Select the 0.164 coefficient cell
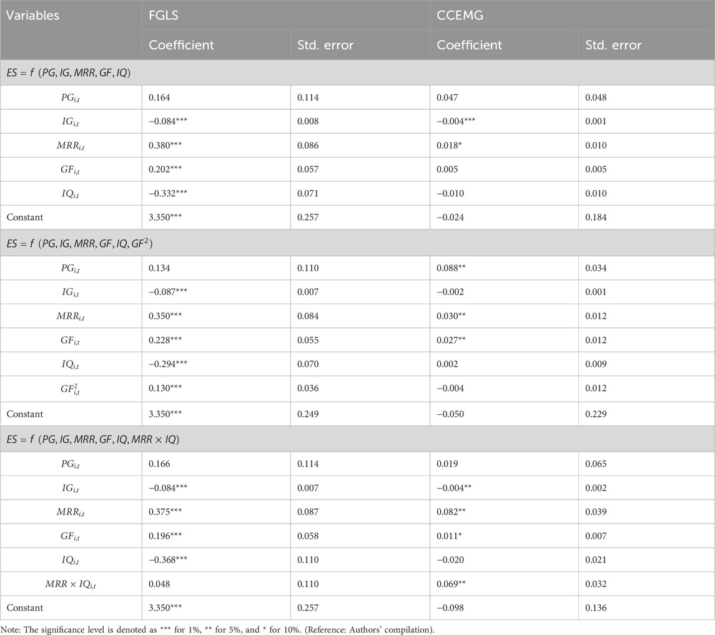Image resolution: width=715 pixels, height=635 pixels. click(x=159, y=97)
